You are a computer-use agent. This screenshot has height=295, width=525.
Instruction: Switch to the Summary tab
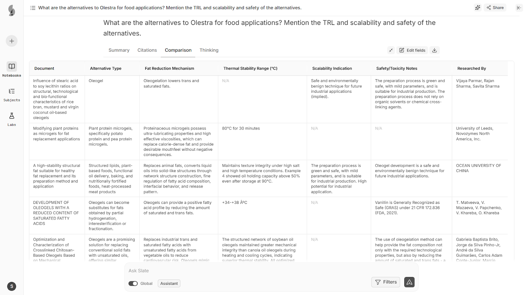click(x=119, y=50)
